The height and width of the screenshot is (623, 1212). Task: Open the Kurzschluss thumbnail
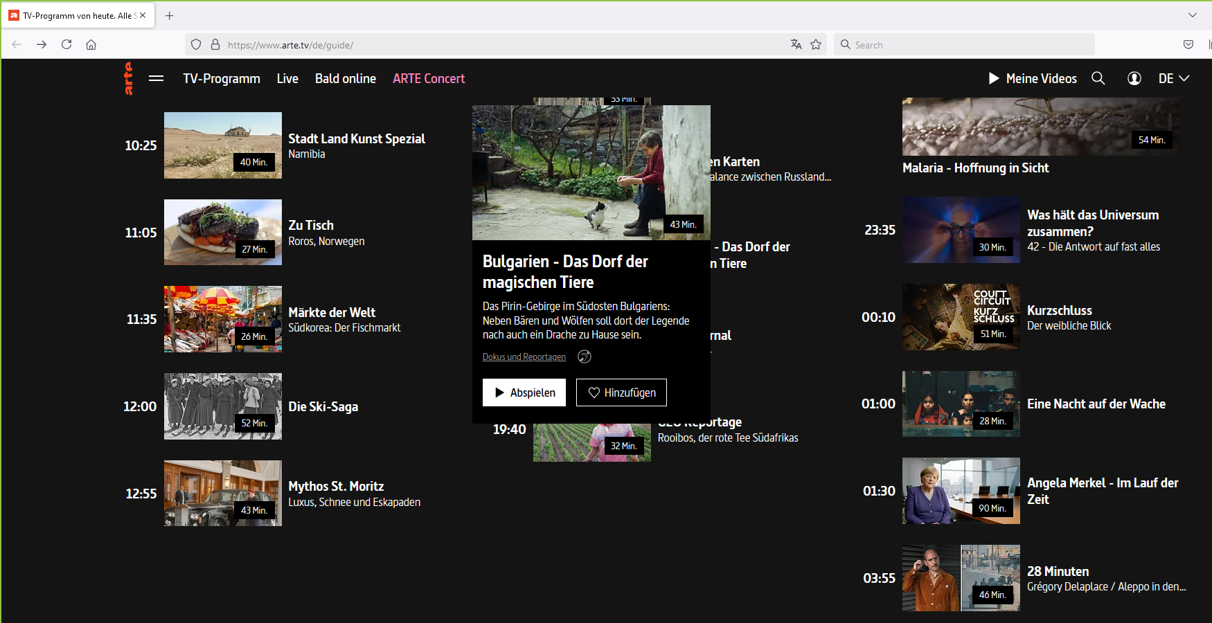pos(961,317)
